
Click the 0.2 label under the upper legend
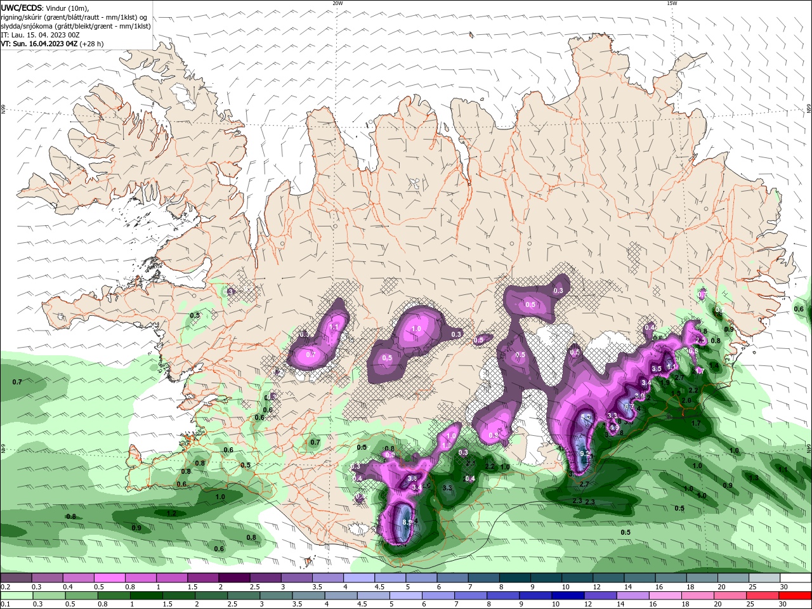coord(5,587)
